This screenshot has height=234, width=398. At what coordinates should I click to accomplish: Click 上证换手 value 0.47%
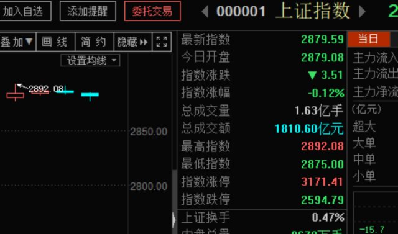pos(328,217)
